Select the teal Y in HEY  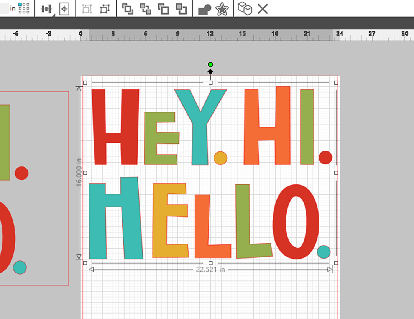click(200, 137)
